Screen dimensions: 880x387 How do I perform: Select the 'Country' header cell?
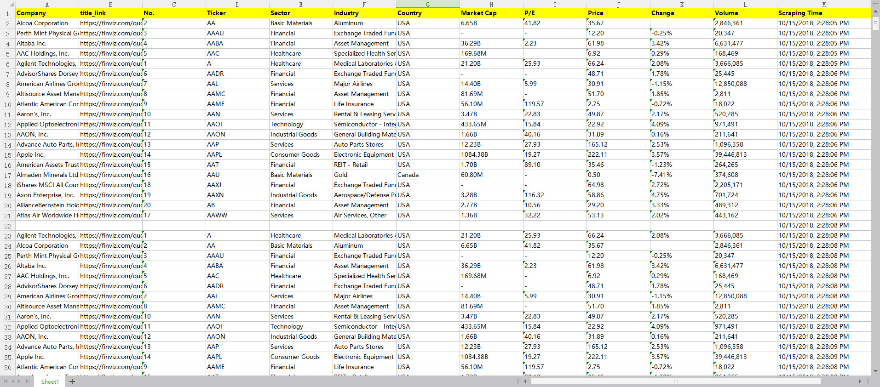pos(428,13)
